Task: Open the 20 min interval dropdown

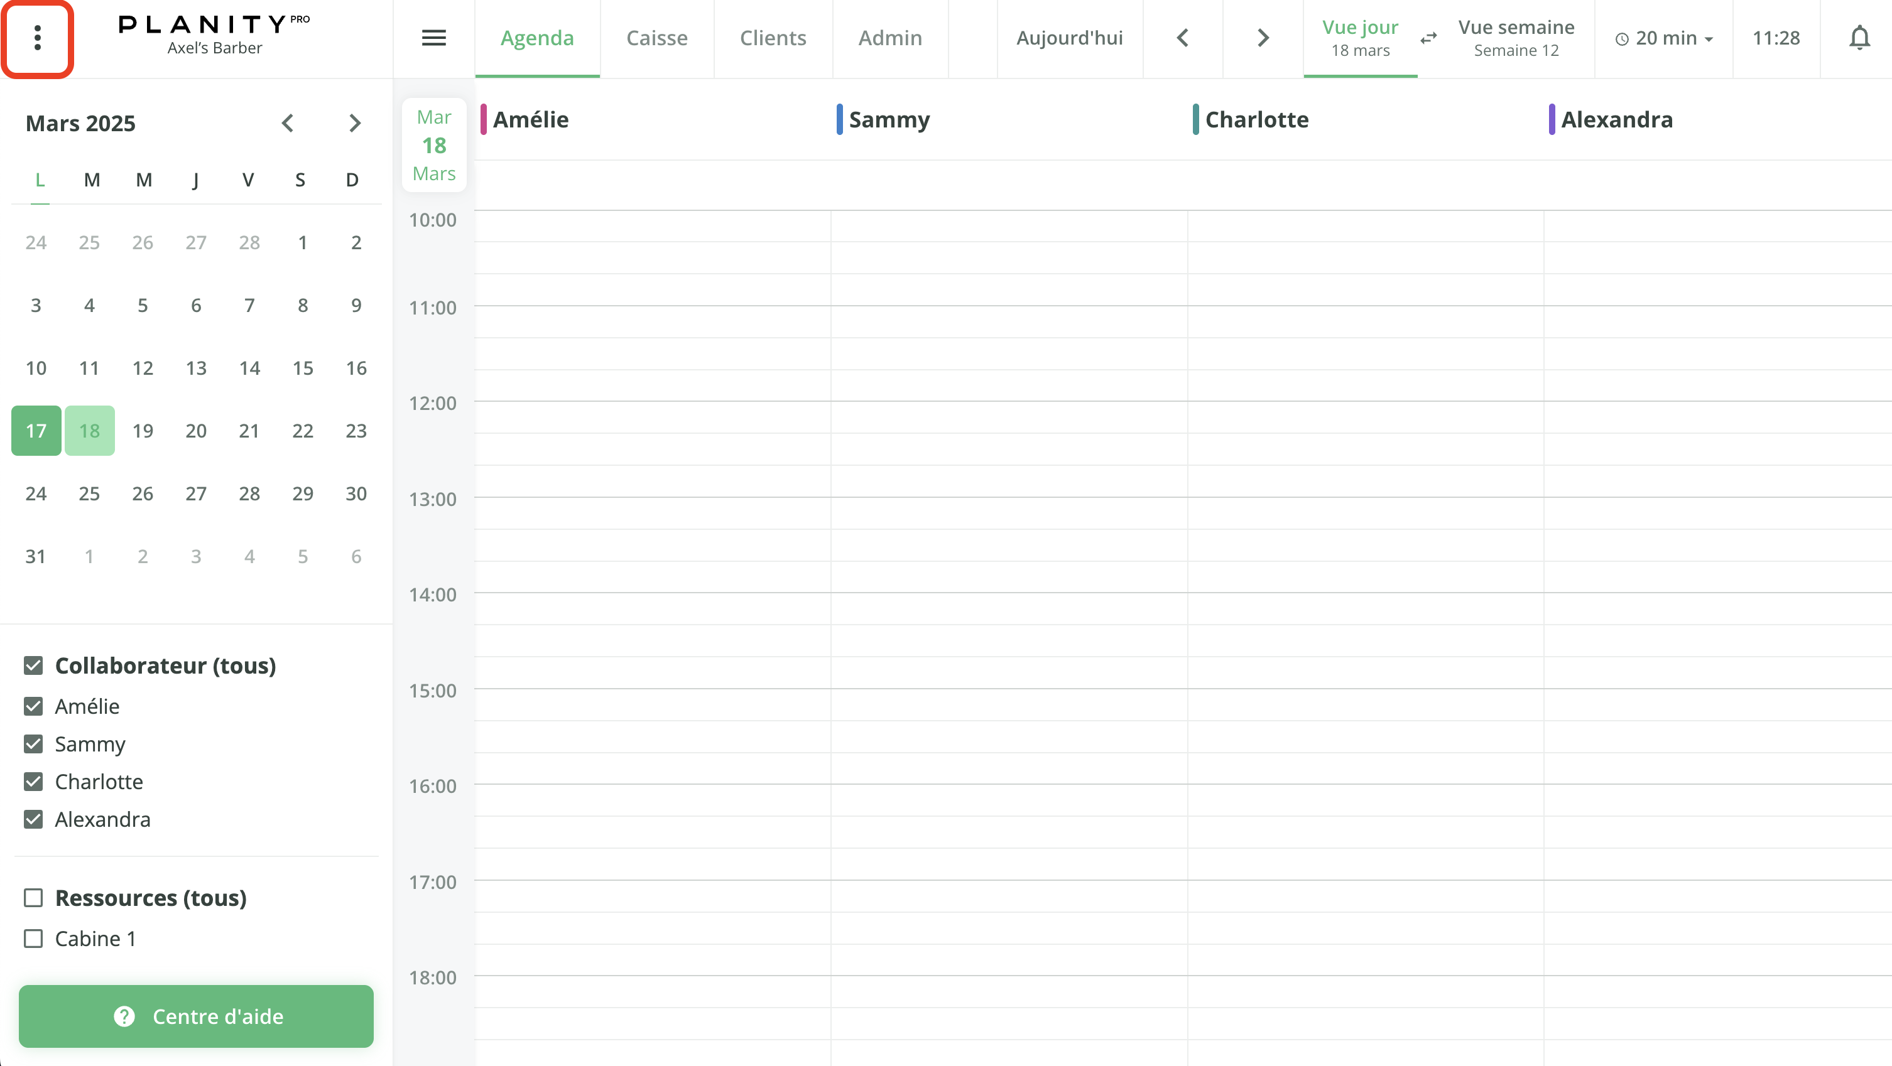Action: tap(1667, 38)
